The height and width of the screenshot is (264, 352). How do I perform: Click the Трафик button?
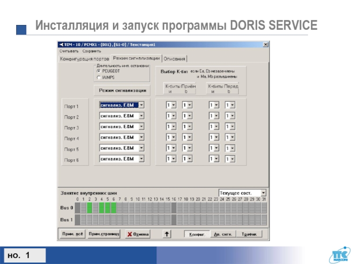[x=249, y=234]
